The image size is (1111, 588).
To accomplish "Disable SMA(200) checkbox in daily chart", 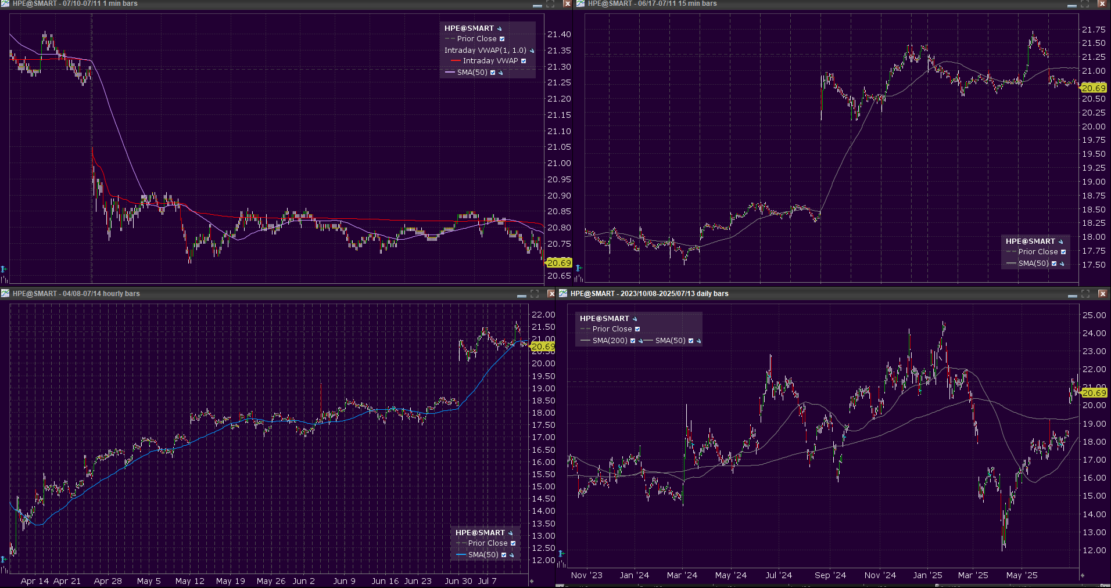I will tap(633, 341).
